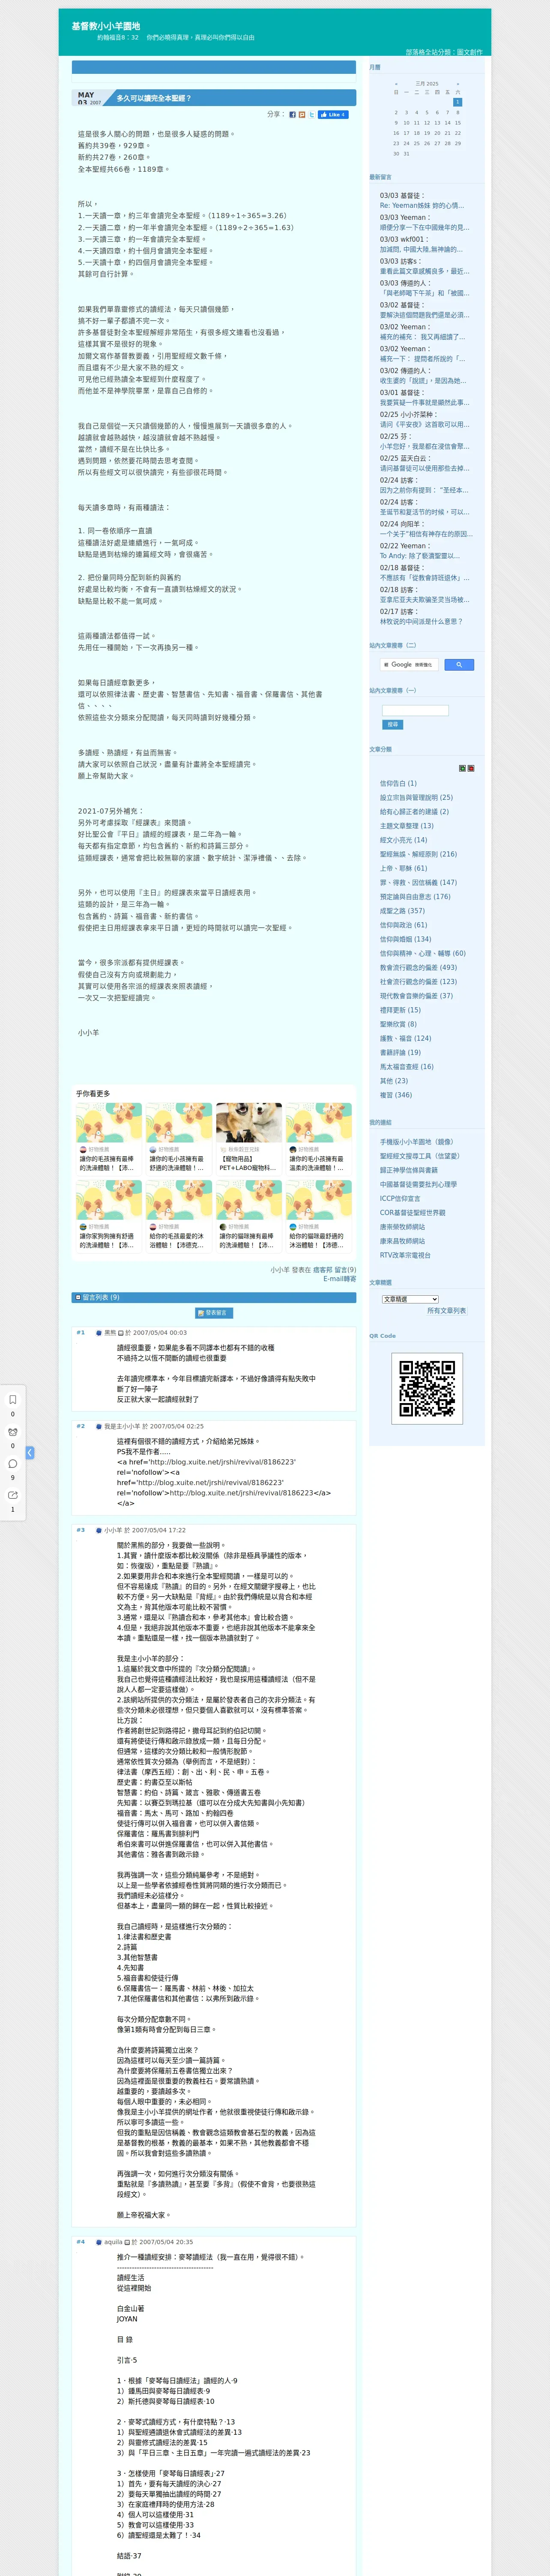
Task: Click the 痞客邦 link below the article
Action: click(x=323, y=1270)
